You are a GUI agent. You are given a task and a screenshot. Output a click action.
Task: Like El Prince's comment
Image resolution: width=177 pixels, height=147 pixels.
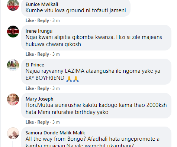coord(30,88)
